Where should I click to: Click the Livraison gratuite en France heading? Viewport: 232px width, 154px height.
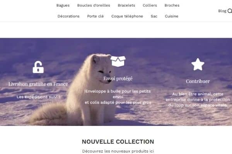click(38, 84)
